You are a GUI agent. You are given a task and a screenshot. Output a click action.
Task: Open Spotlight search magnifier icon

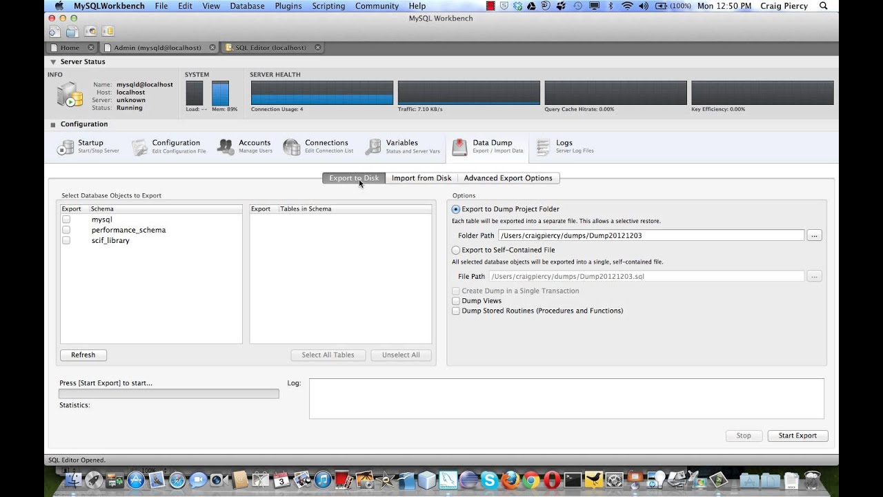pyautogui.click(x=824, y=6)
